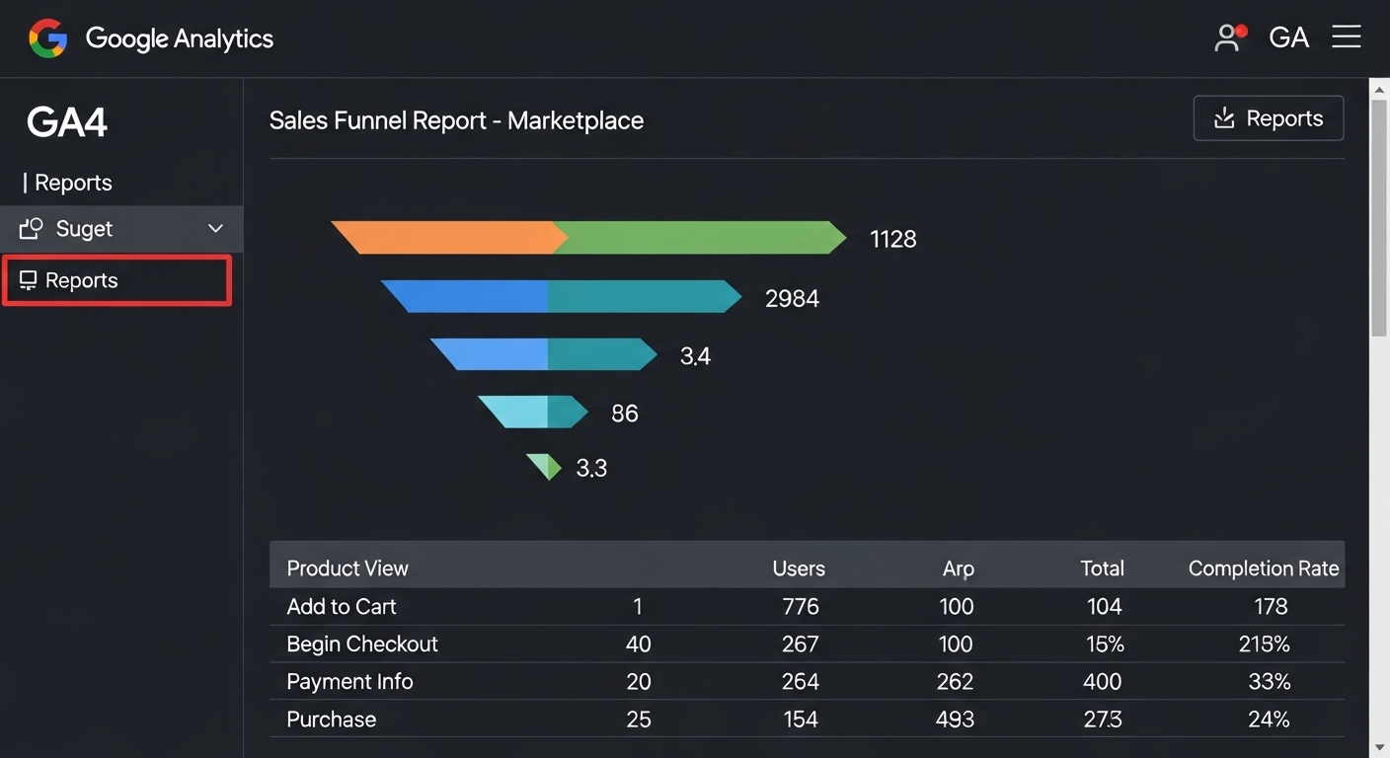Click the Product View column header

(347, 568)
